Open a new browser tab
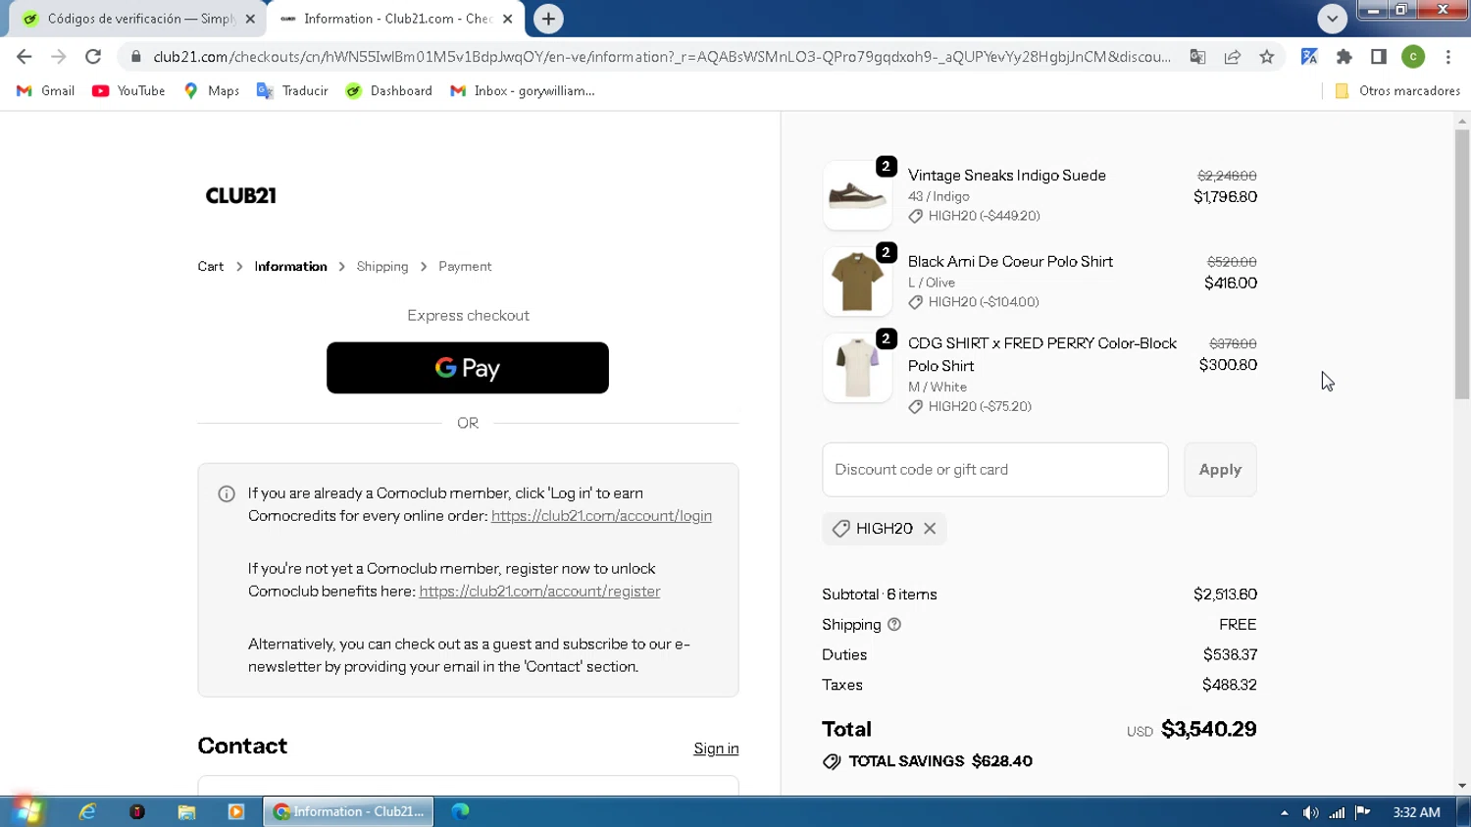The height and width of the screenshot is (827, 1471). [548, 19]
